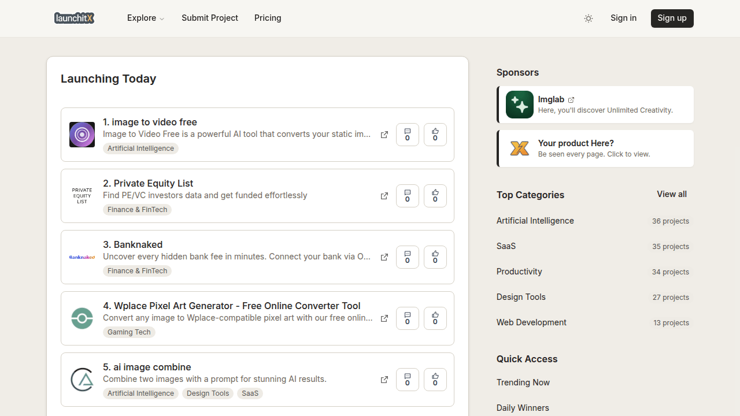Image resolution: width=740 pixels, height=416 pixels.
Task: Upvote Private Equity List
Action: pyautogui.click(x=435, y=196)
